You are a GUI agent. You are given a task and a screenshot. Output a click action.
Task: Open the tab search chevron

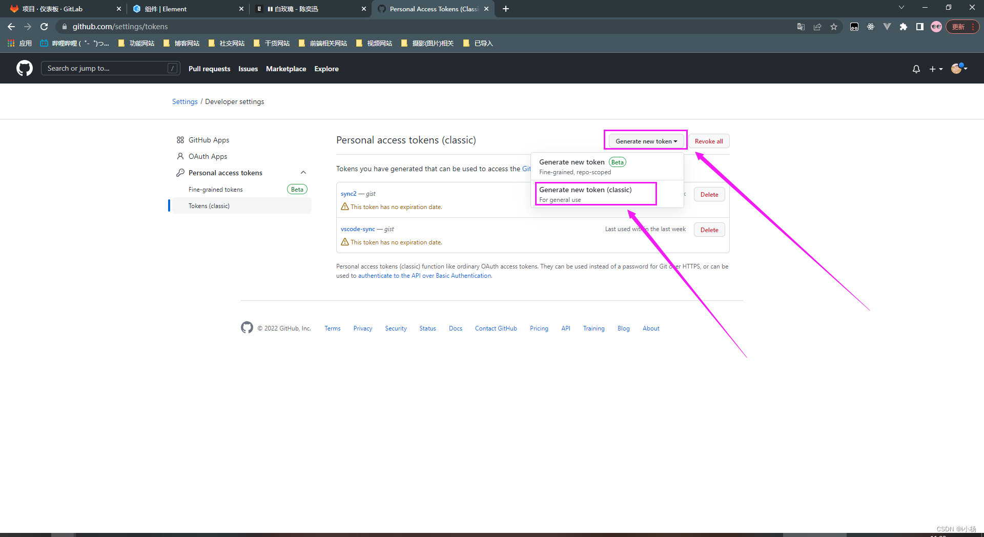901,8
